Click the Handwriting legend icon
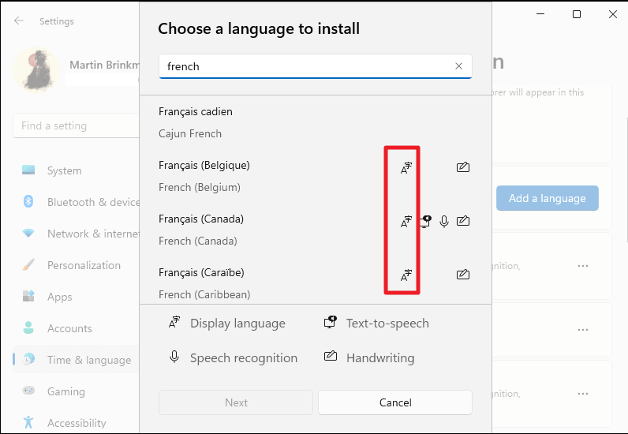The image size is (628, 434). click(x=331, y=356)
